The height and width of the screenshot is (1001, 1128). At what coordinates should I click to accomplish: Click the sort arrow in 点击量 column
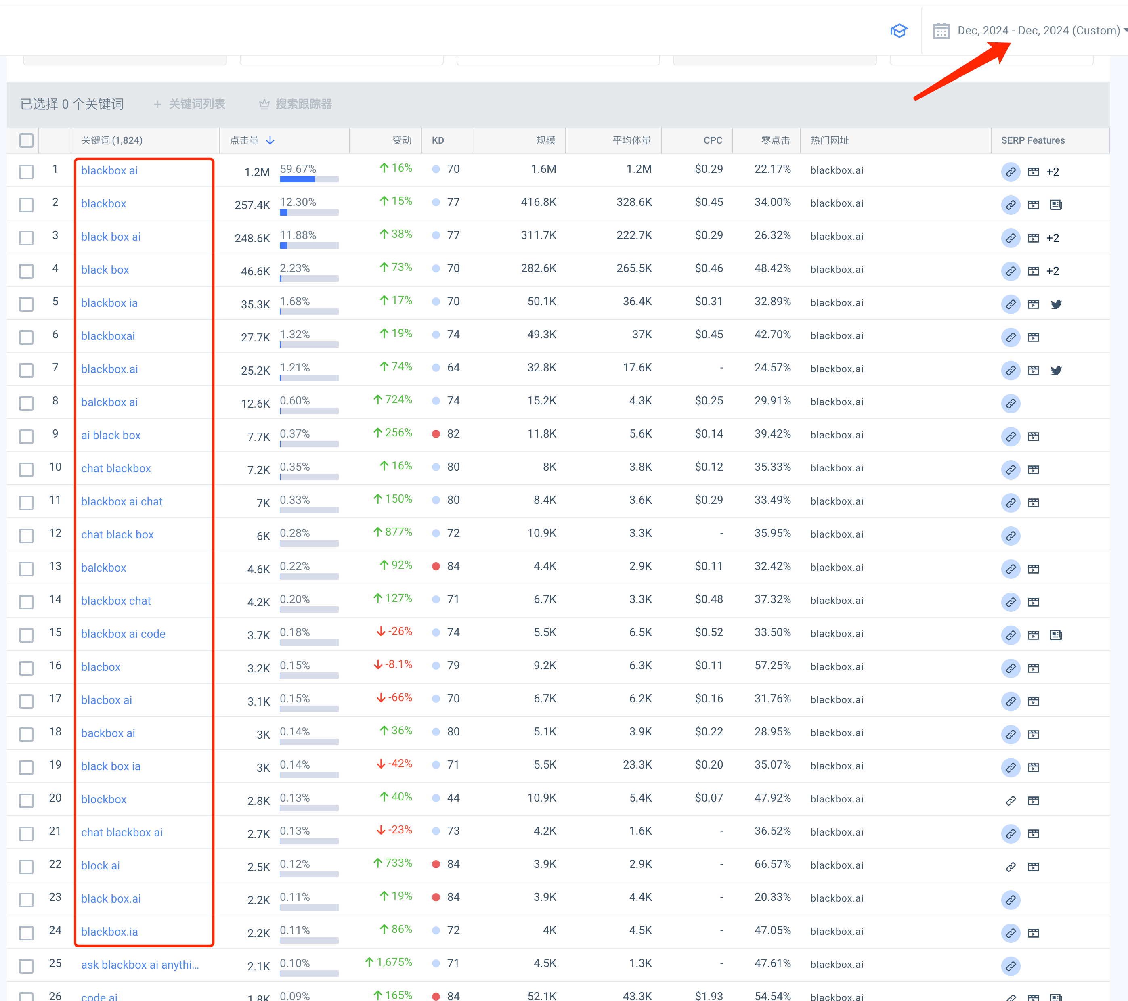click(x=270, y=141)
